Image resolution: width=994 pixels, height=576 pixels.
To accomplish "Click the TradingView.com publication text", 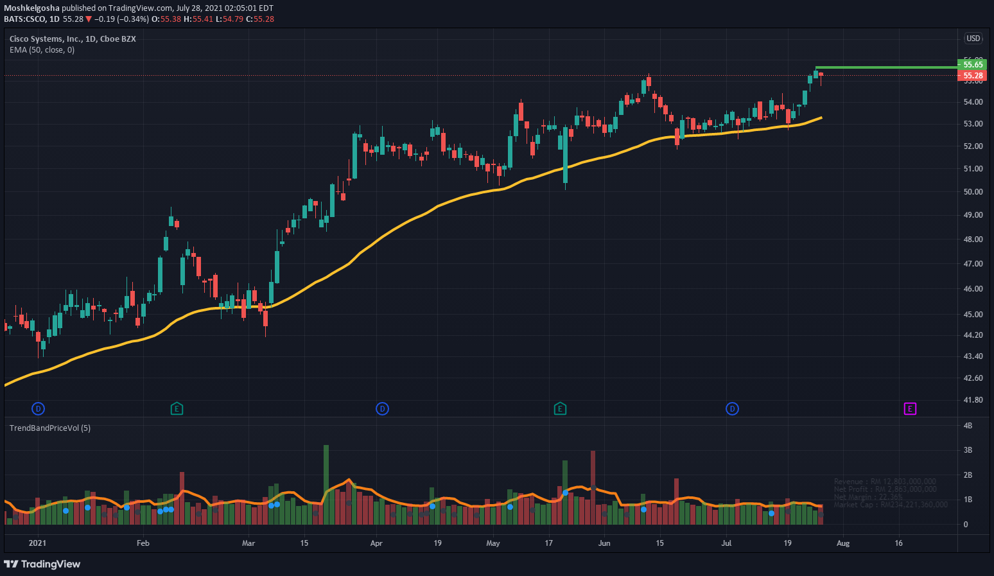I will click(141, 8).
